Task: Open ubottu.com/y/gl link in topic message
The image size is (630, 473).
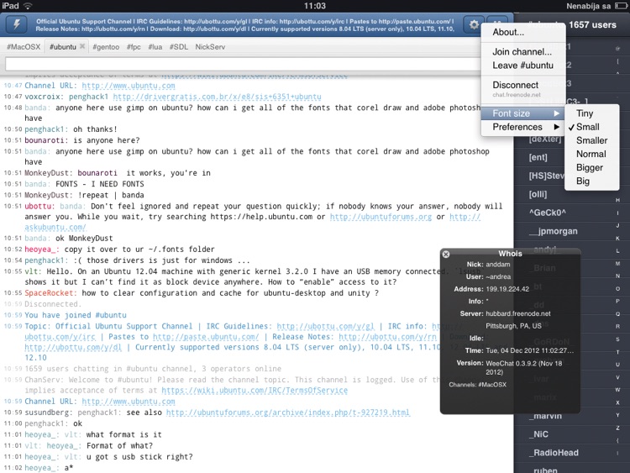Action: (325, 326)
